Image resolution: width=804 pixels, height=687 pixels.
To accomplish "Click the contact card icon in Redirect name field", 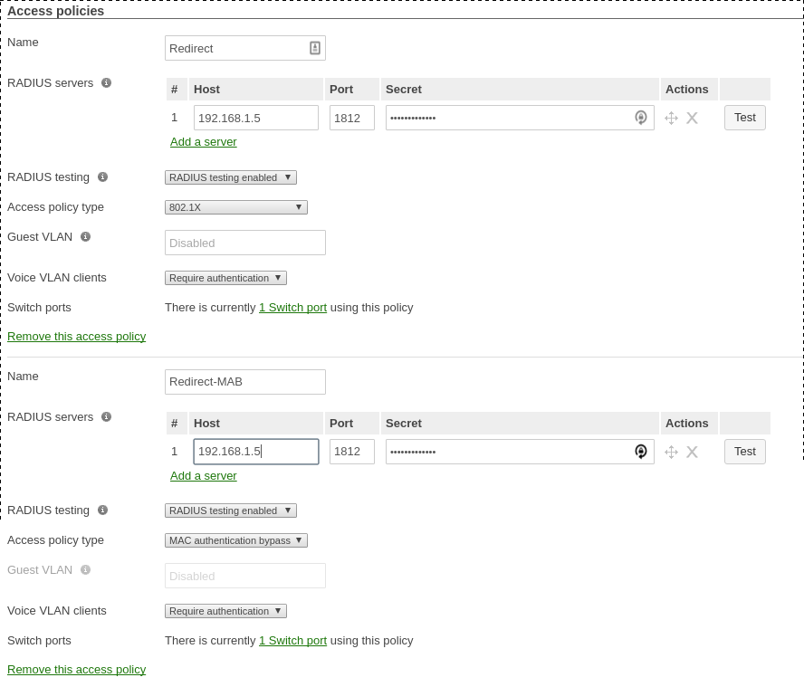I will click(315, 48).
